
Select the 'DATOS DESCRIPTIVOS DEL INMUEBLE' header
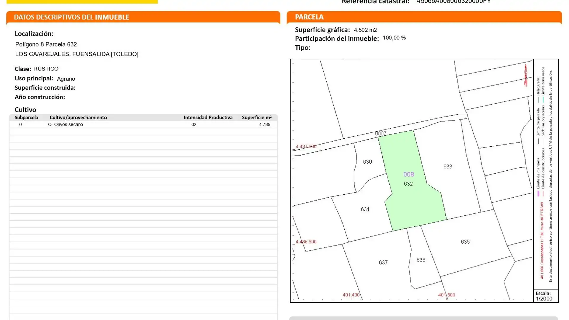pos(71,17)
